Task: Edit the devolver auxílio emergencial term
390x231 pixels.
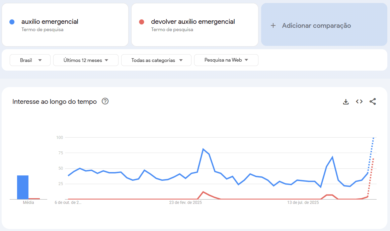Action: [193, 22]
